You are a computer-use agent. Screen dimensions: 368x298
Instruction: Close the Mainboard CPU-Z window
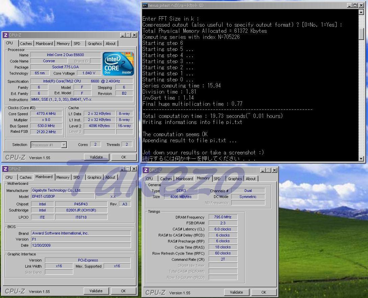tap(134, 169)
